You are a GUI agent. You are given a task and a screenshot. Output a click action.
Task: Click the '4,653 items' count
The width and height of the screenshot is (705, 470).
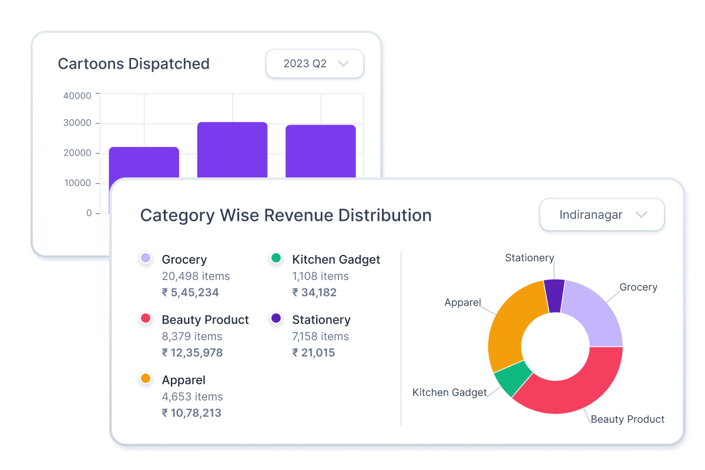click(193, 397)
